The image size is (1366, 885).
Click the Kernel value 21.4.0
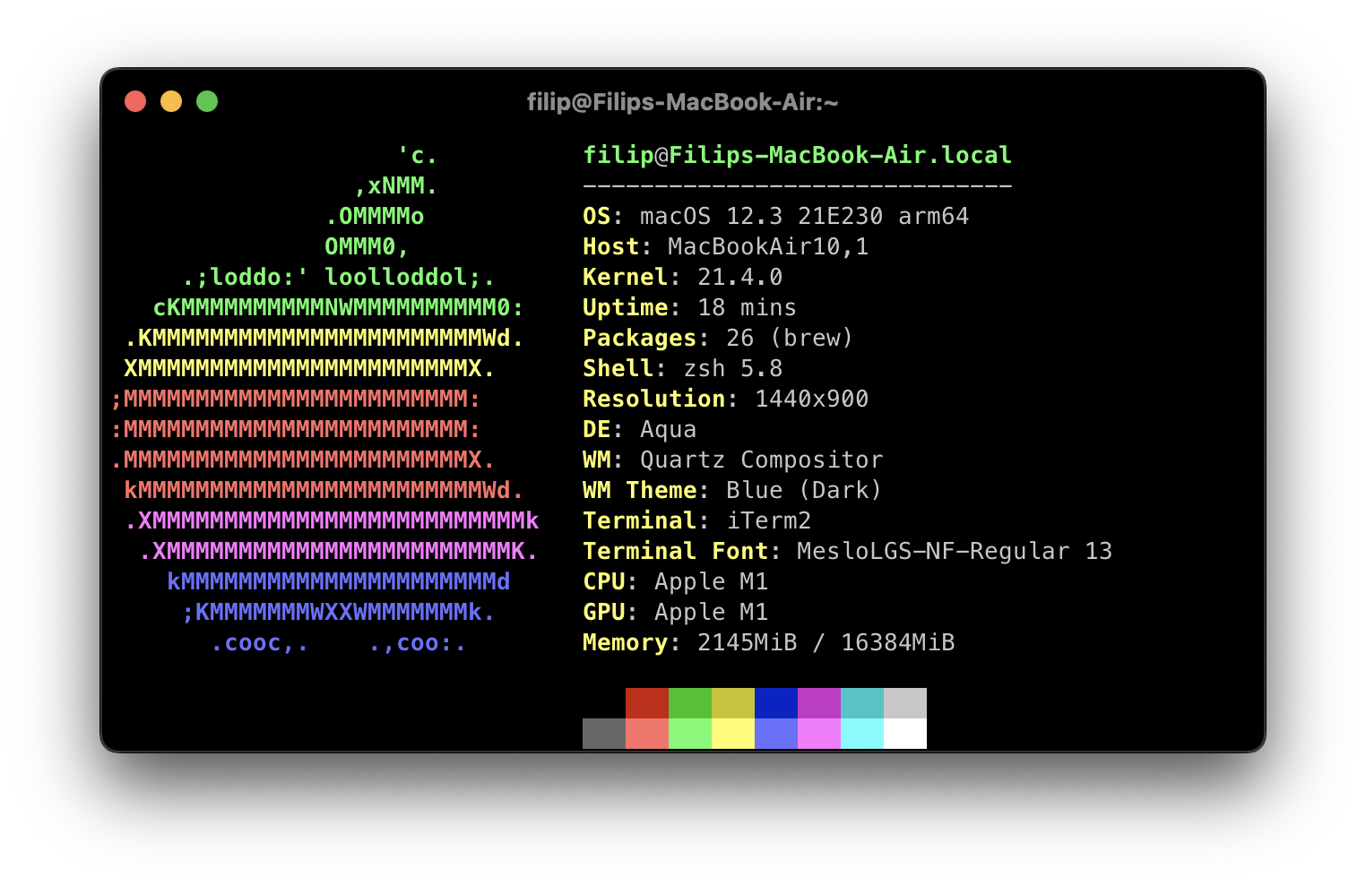click(740, 277)
